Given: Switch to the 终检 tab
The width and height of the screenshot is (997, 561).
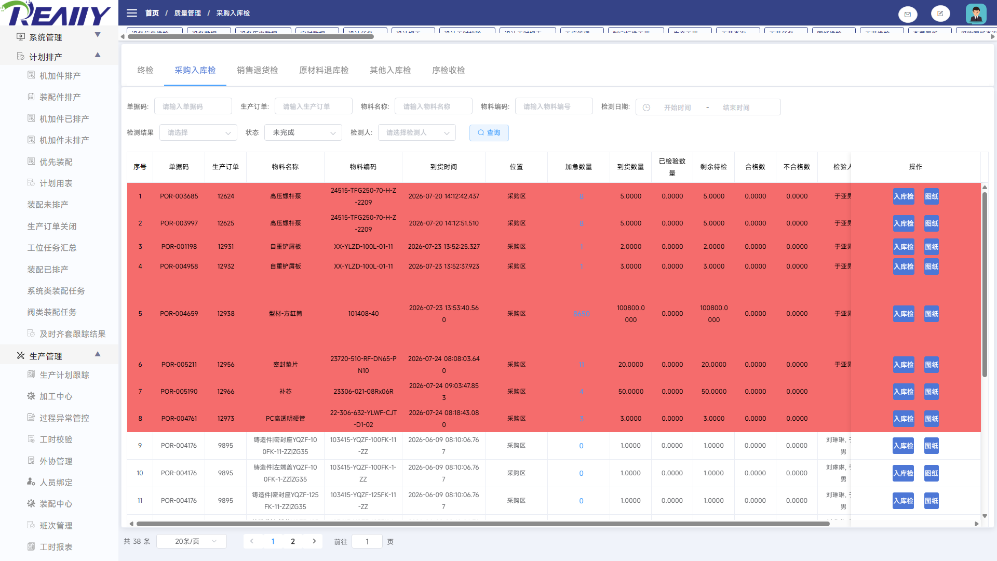Looking at the screenshot, I should click(145, 70).
